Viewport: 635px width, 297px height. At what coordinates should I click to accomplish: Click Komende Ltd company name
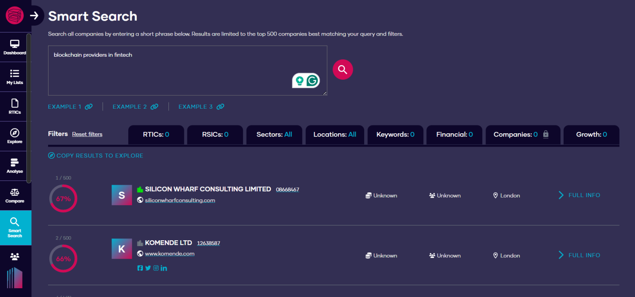coord(168,243)
